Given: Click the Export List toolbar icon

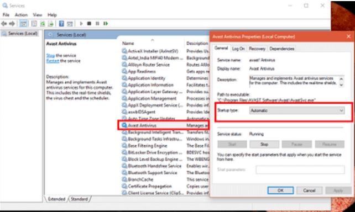Looking at the screenshot, I should coord(51,23).
